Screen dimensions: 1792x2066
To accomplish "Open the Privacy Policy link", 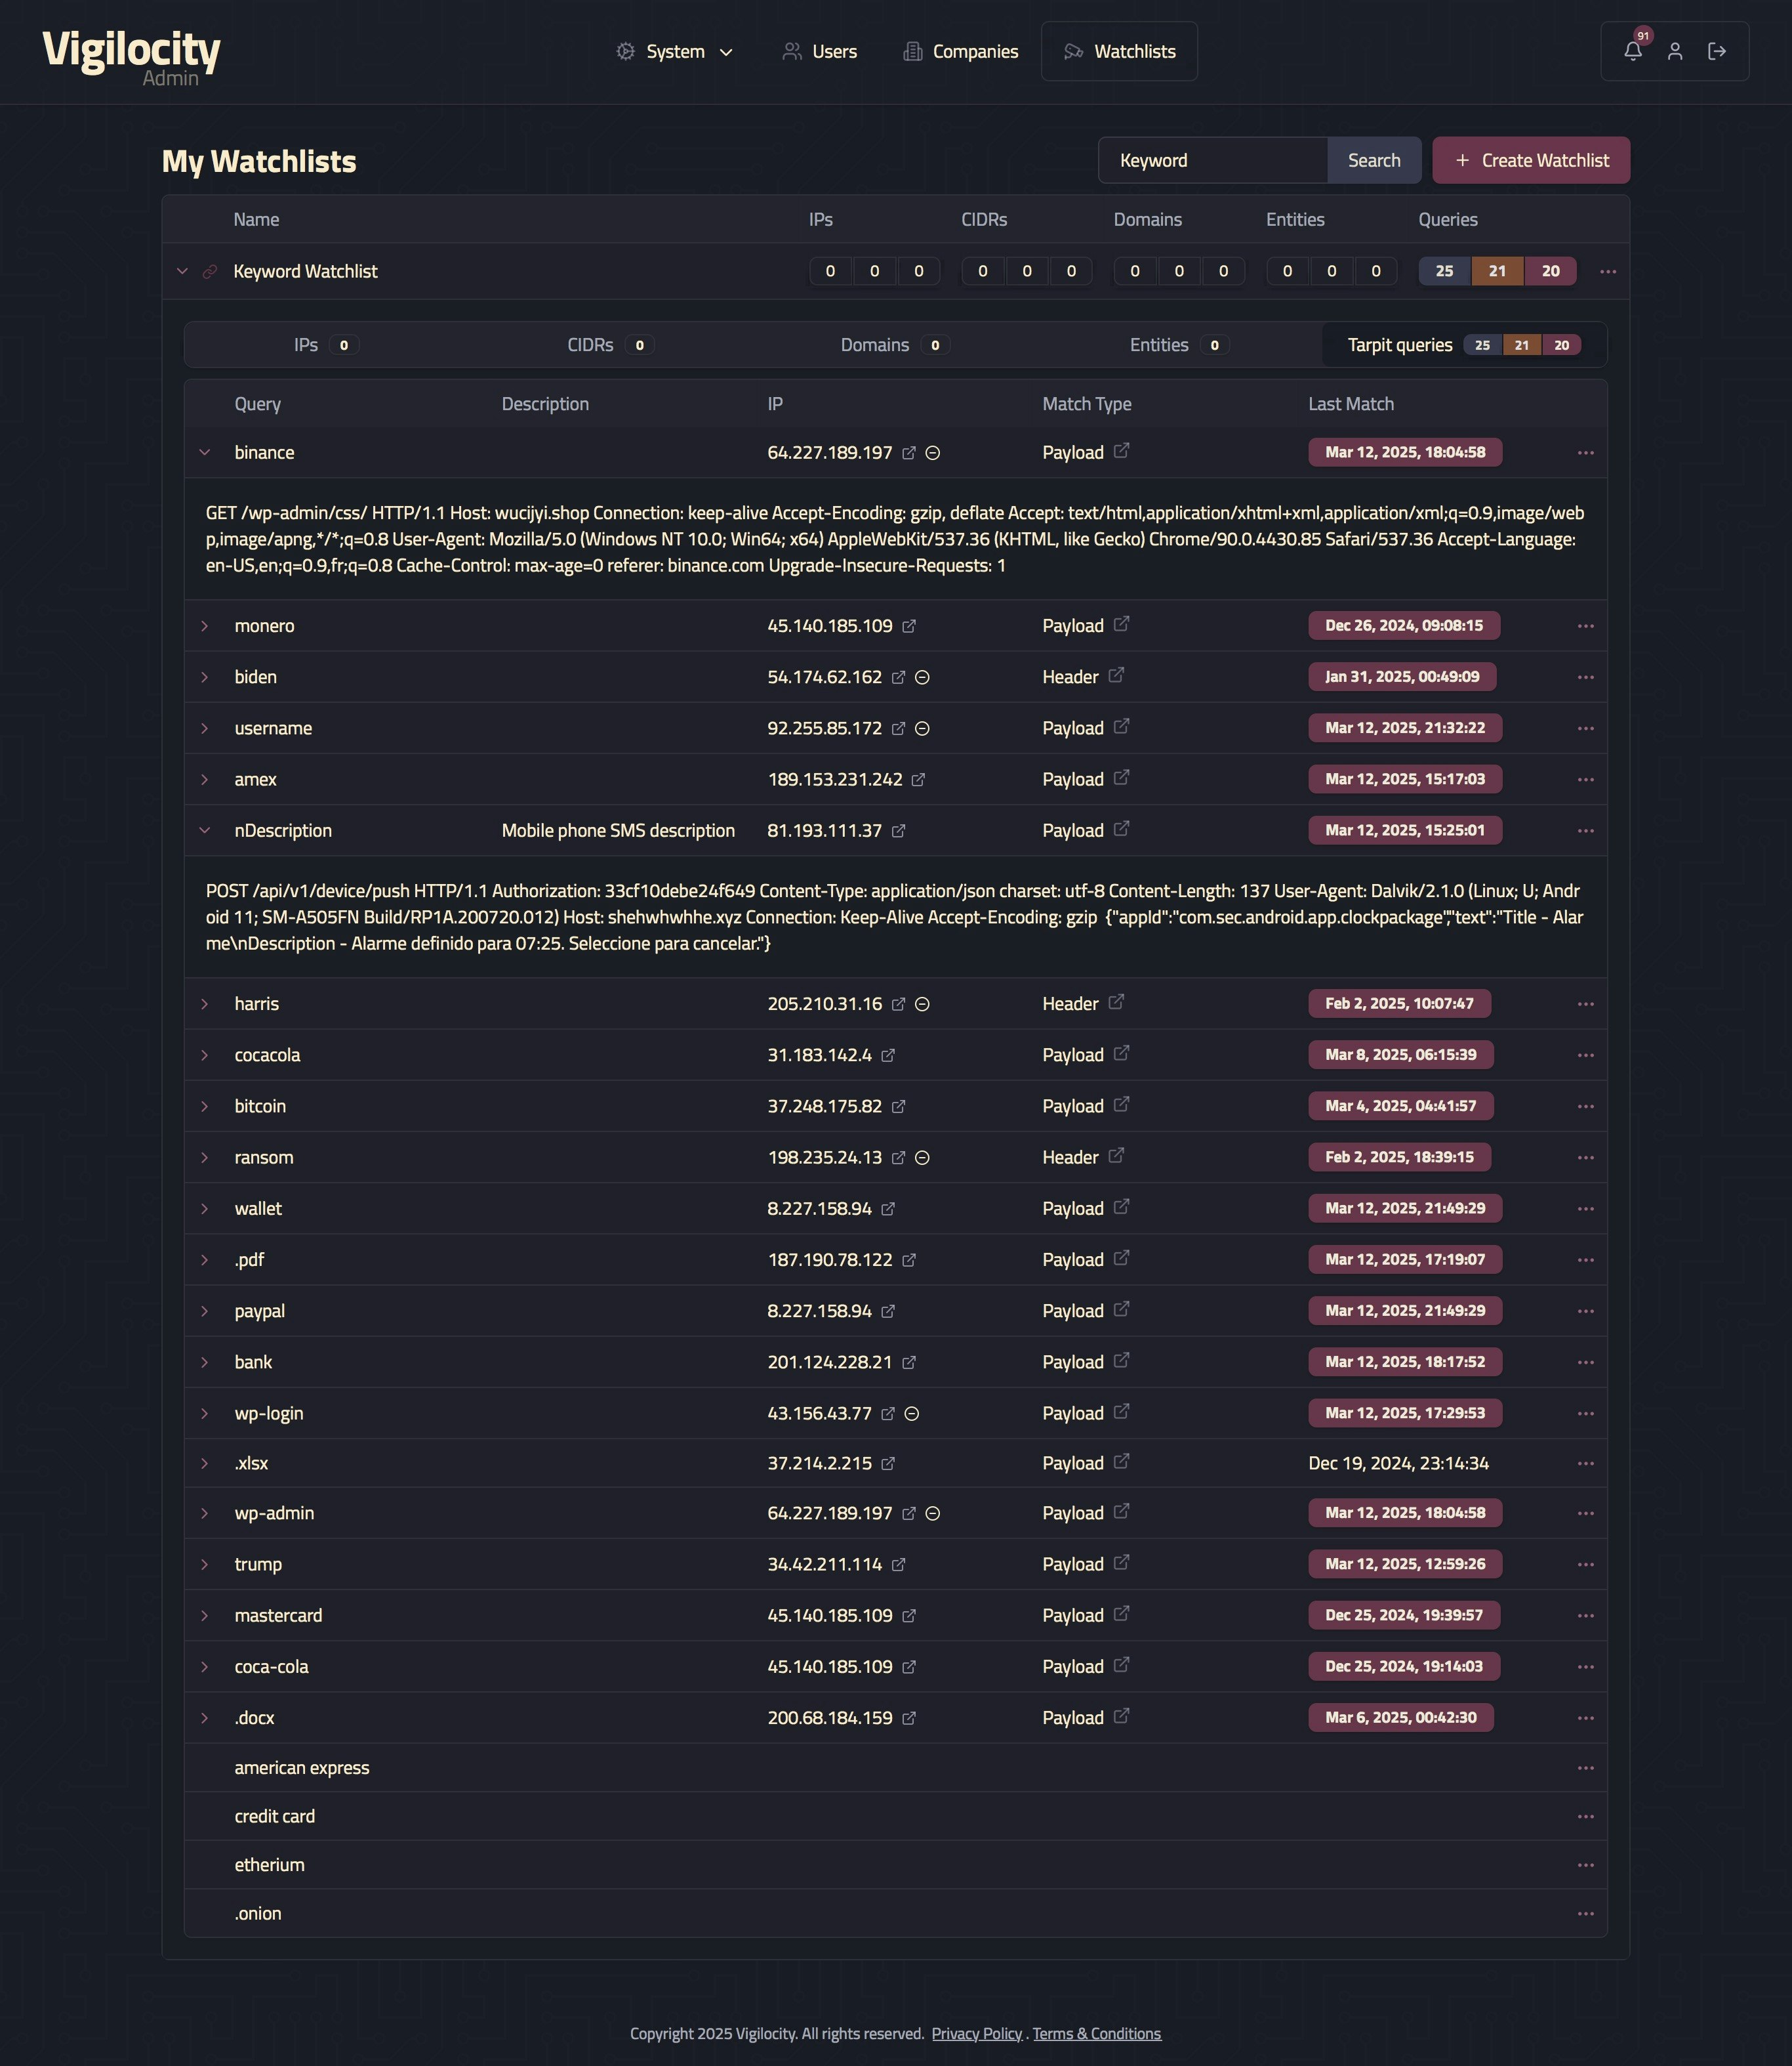I will click(x=976, y=2033).
